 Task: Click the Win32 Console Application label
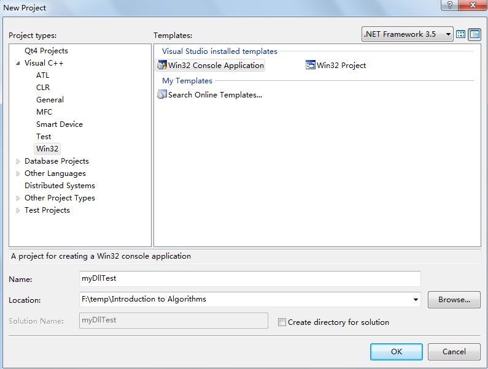tap(216, 66)
